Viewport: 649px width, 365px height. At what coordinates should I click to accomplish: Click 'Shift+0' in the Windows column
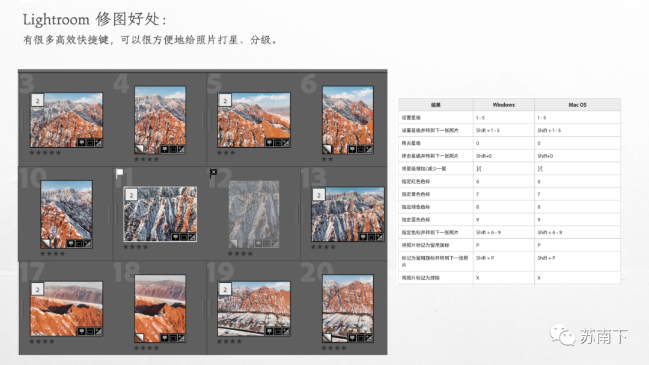coord(484,156)
